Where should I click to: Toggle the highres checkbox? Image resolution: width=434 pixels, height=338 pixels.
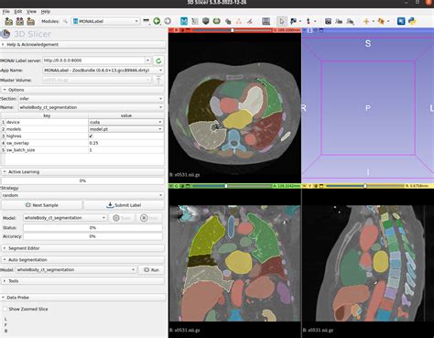pos(91,136)
